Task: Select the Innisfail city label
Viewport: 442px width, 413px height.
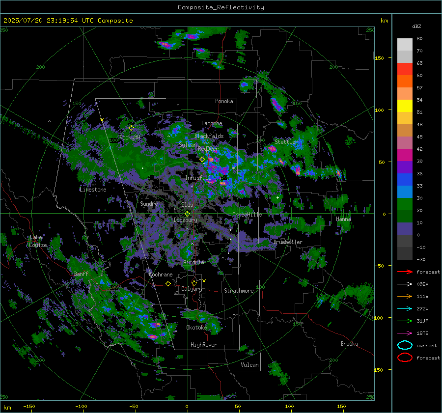Action: (x=198, y=178)
